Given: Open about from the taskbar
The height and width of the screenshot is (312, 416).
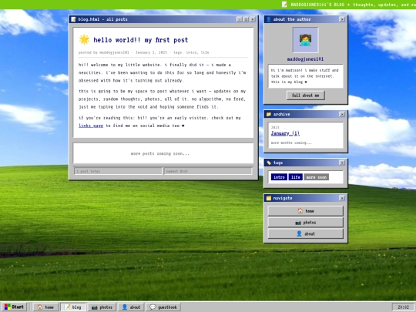Looking at the screenshot, I should 131,307.
